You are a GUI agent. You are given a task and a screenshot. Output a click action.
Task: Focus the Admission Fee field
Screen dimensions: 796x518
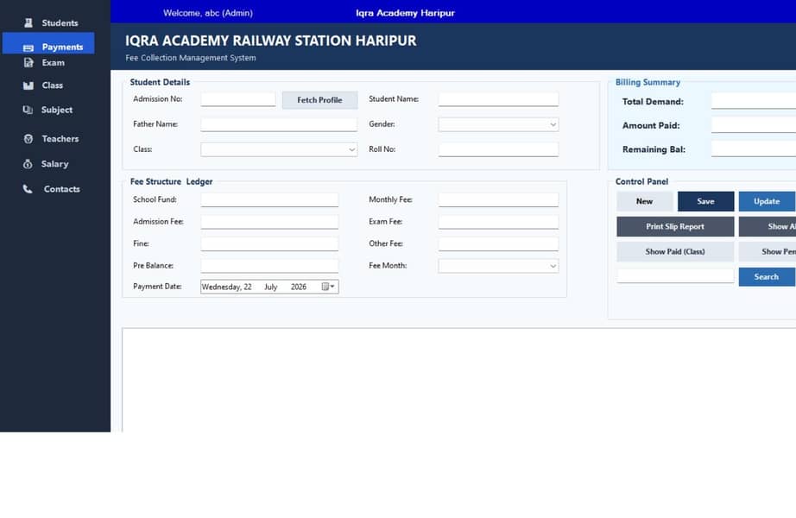tap(269, 222)
